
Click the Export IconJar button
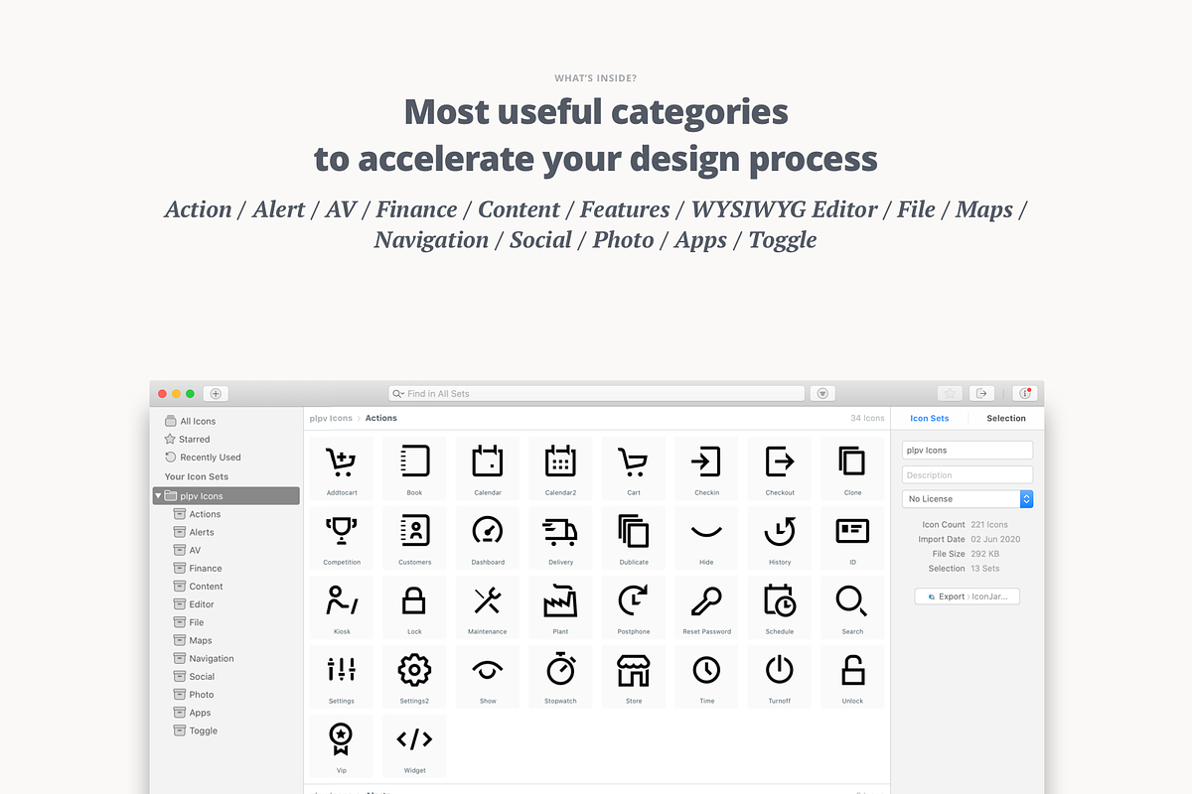(967, 596)
